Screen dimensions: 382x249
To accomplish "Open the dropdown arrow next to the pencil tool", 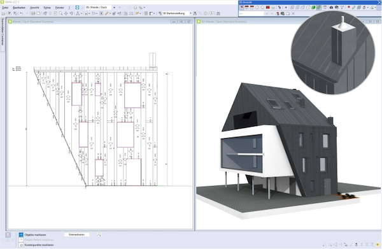I will point(110,13).
